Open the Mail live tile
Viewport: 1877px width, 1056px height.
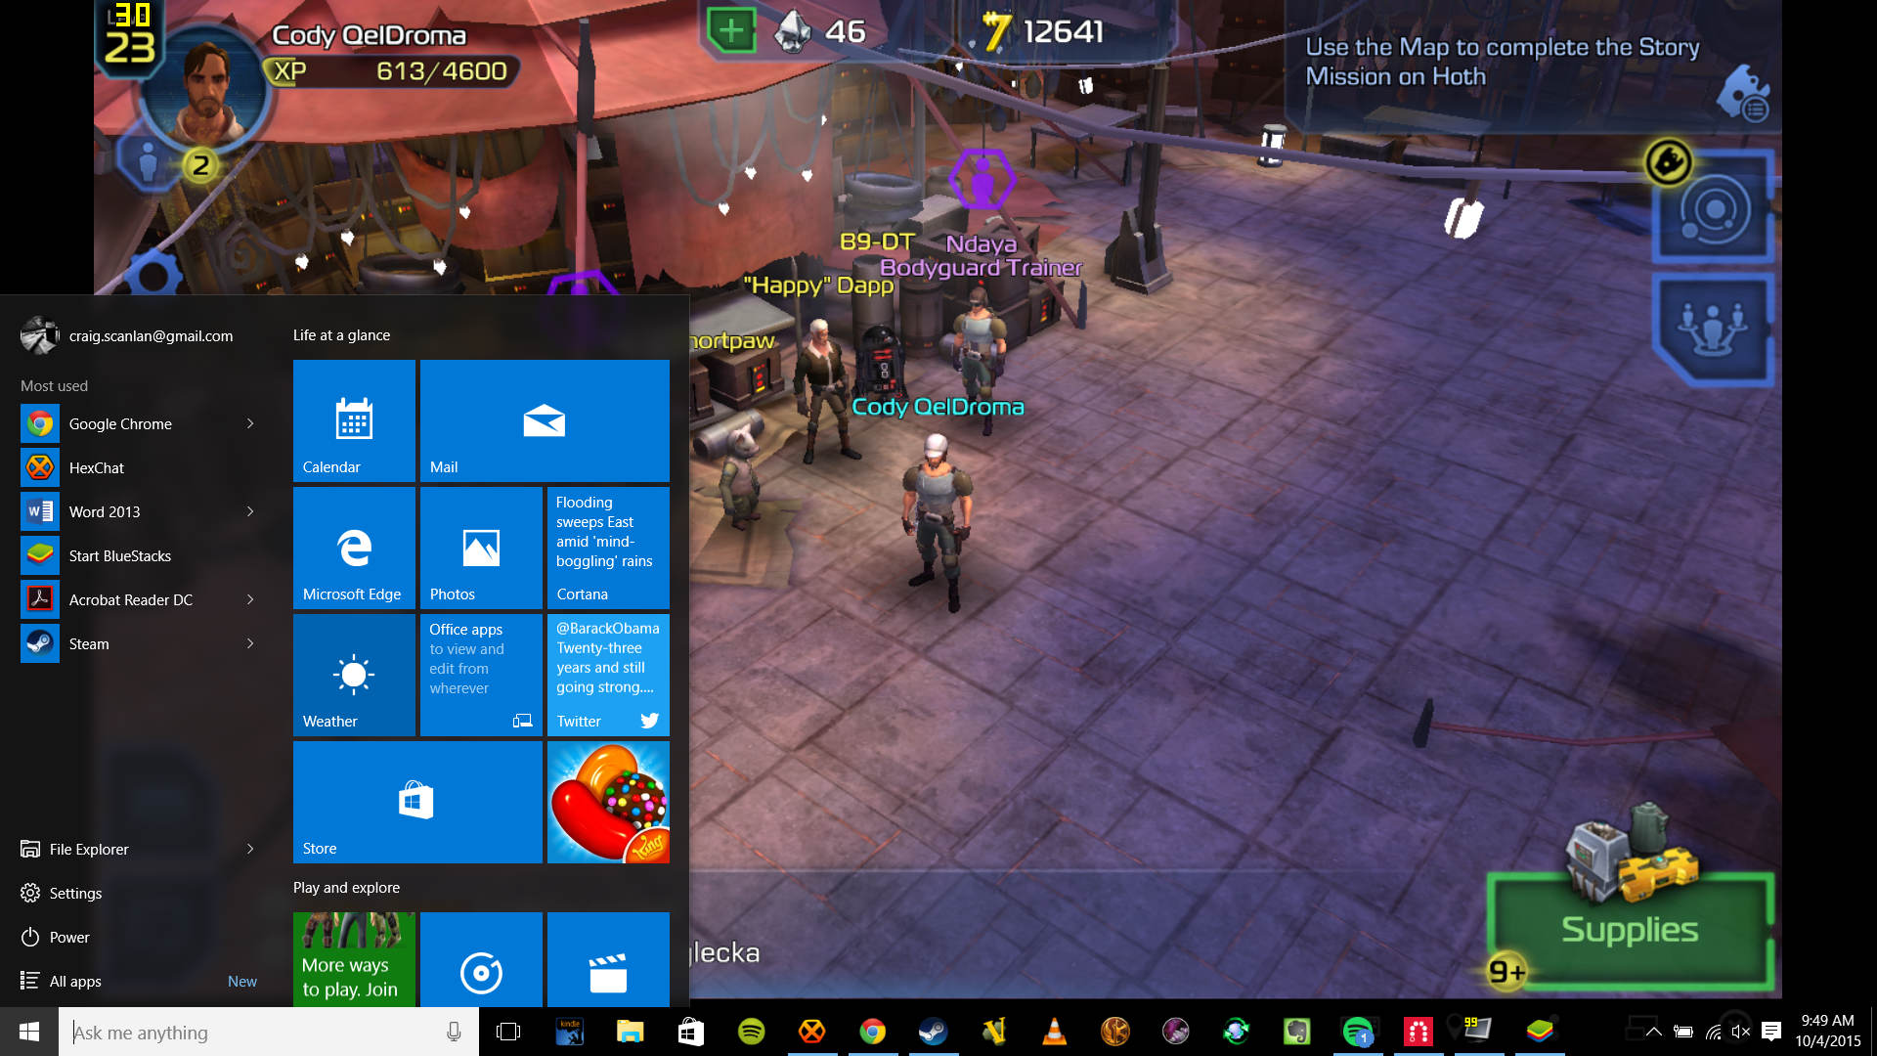[545, 420]
